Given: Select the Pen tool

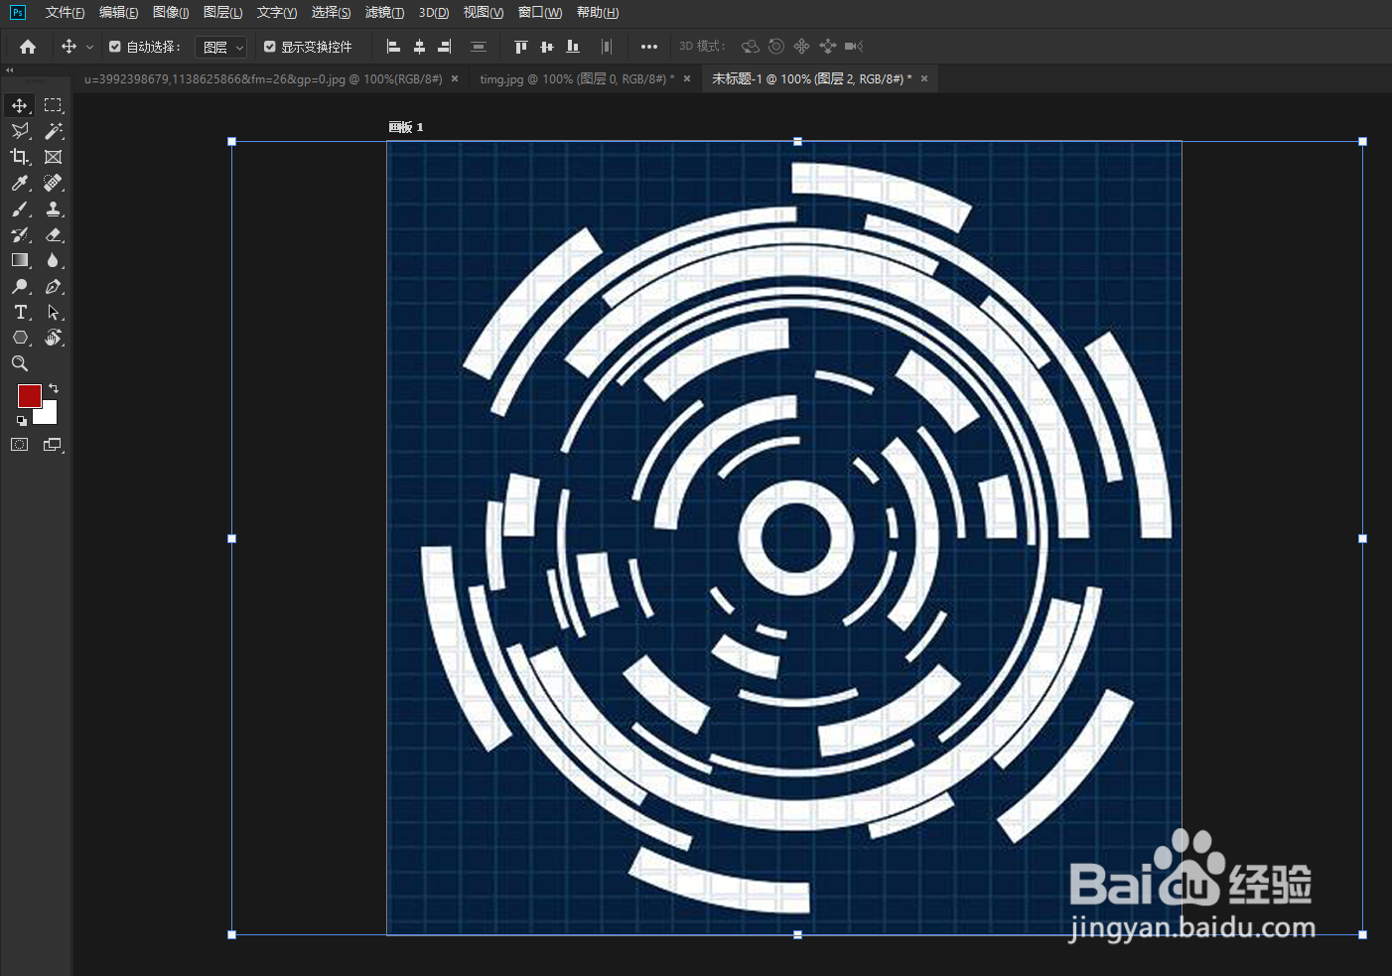Looking at the screenshot, I should pos(54,286).
